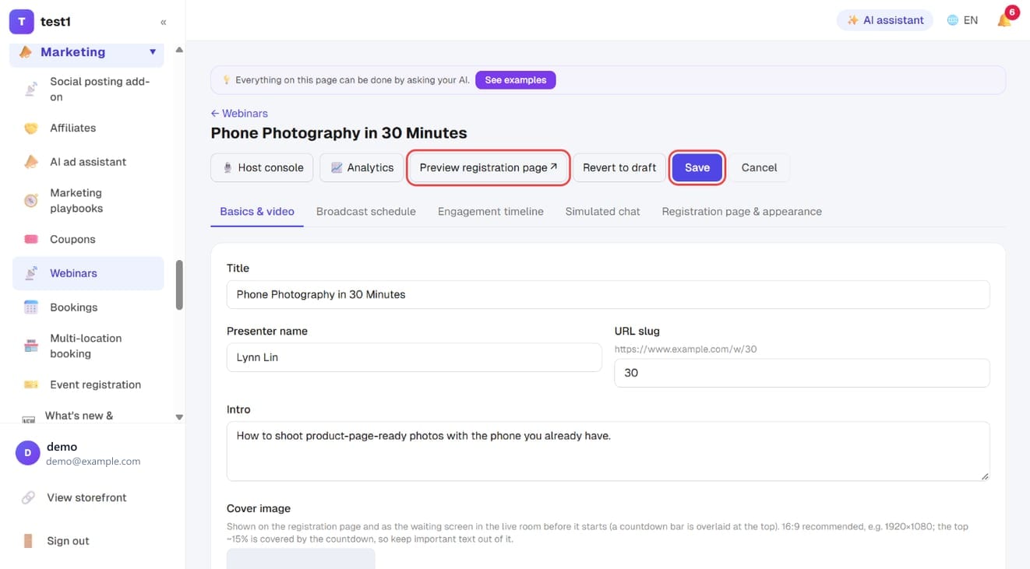Click the Multi-location booking store icon
1030x569 pixels.
click(31, 346)
